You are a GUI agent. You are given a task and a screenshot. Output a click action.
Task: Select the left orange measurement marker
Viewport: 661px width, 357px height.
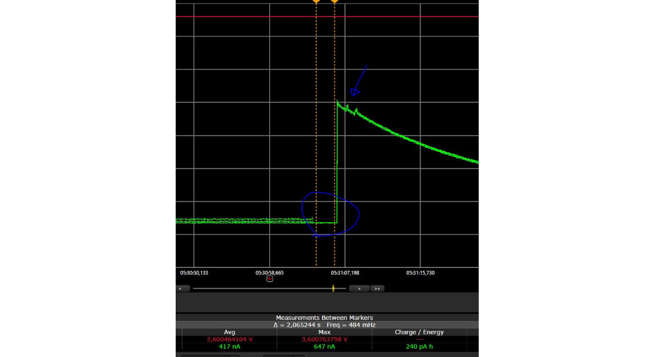click(x=316, y=2)
